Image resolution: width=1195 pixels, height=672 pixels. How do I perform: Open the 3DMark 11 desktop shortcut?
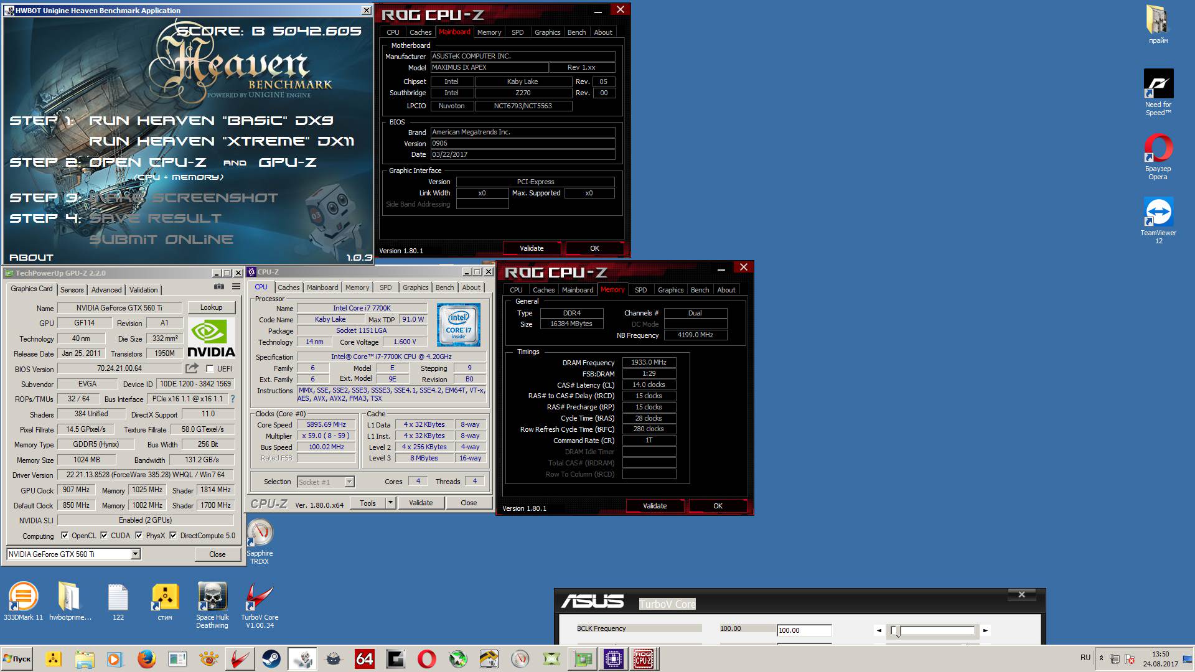pos(23,601)
